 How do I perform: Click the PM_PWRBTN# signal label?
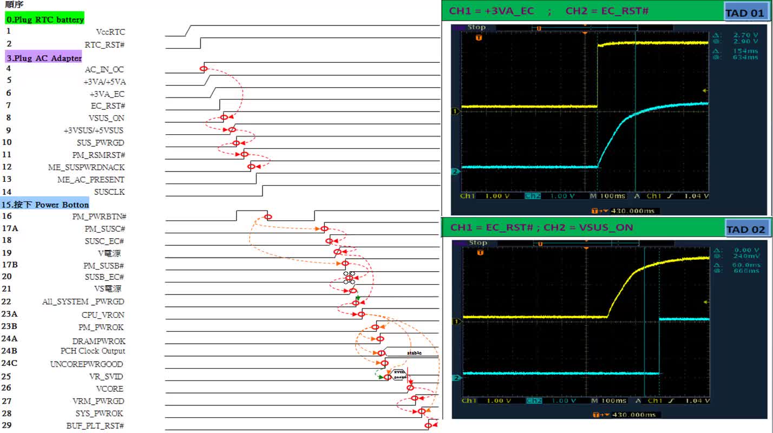(99, 216)
